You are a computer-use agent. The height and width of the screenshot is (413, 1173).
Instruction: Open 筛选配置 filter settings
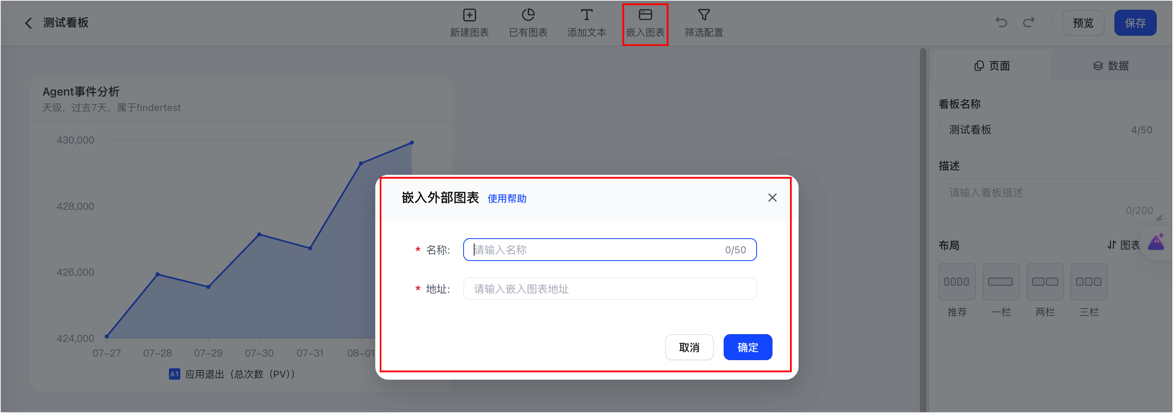pyautogui.click(x=704, y=23)
